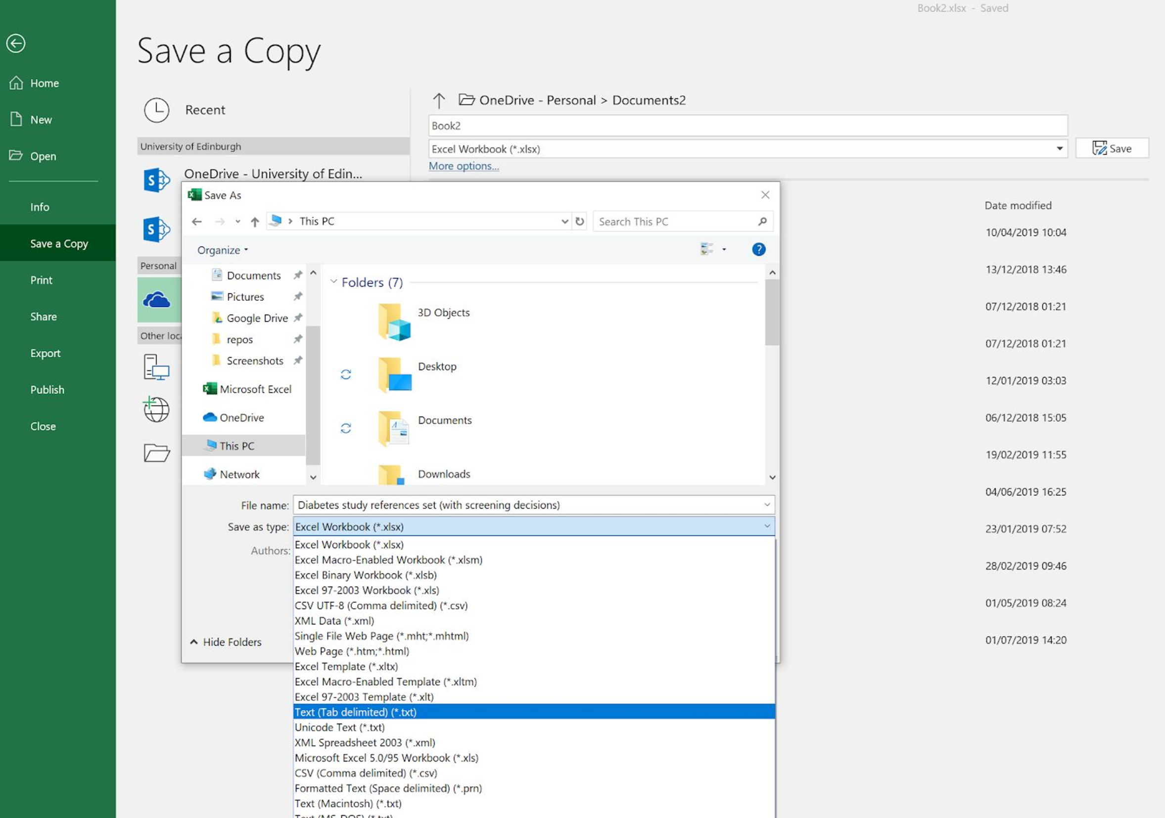
Task: Expand the File name history dropdown
Action: pyautogui.click(x=767, y=504)
